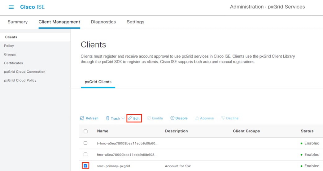This screenshot has width=323, height=171.
Task: Click the Approve label
Action: (x=207, y=118)
